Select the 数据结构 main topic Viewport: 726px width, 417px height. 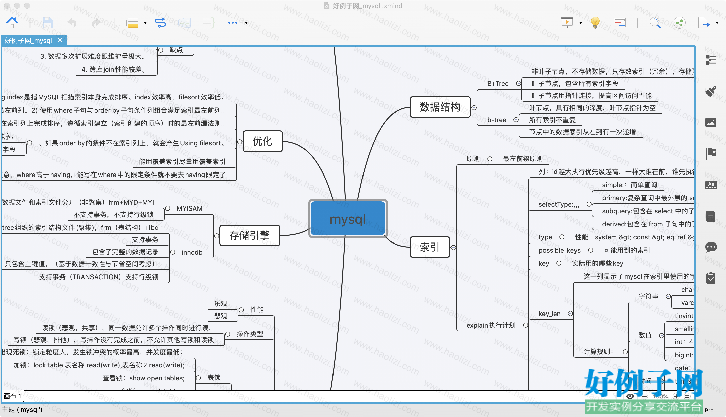click(440, 107)
